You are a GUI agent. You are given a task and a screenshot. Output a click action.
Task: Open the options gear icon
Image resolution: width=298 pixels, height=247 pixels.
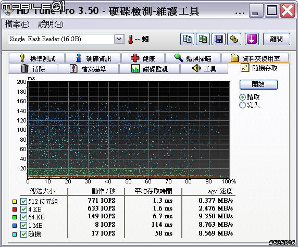pos(234,39)
